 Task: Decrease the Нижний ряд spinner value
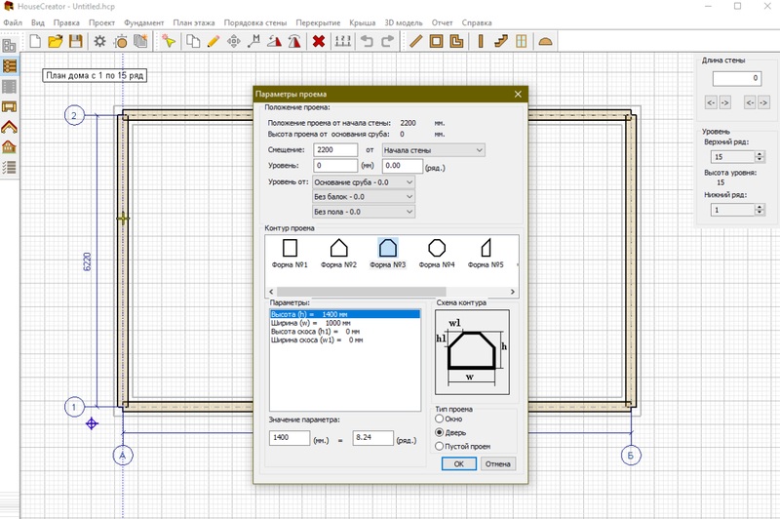(760, 213)
